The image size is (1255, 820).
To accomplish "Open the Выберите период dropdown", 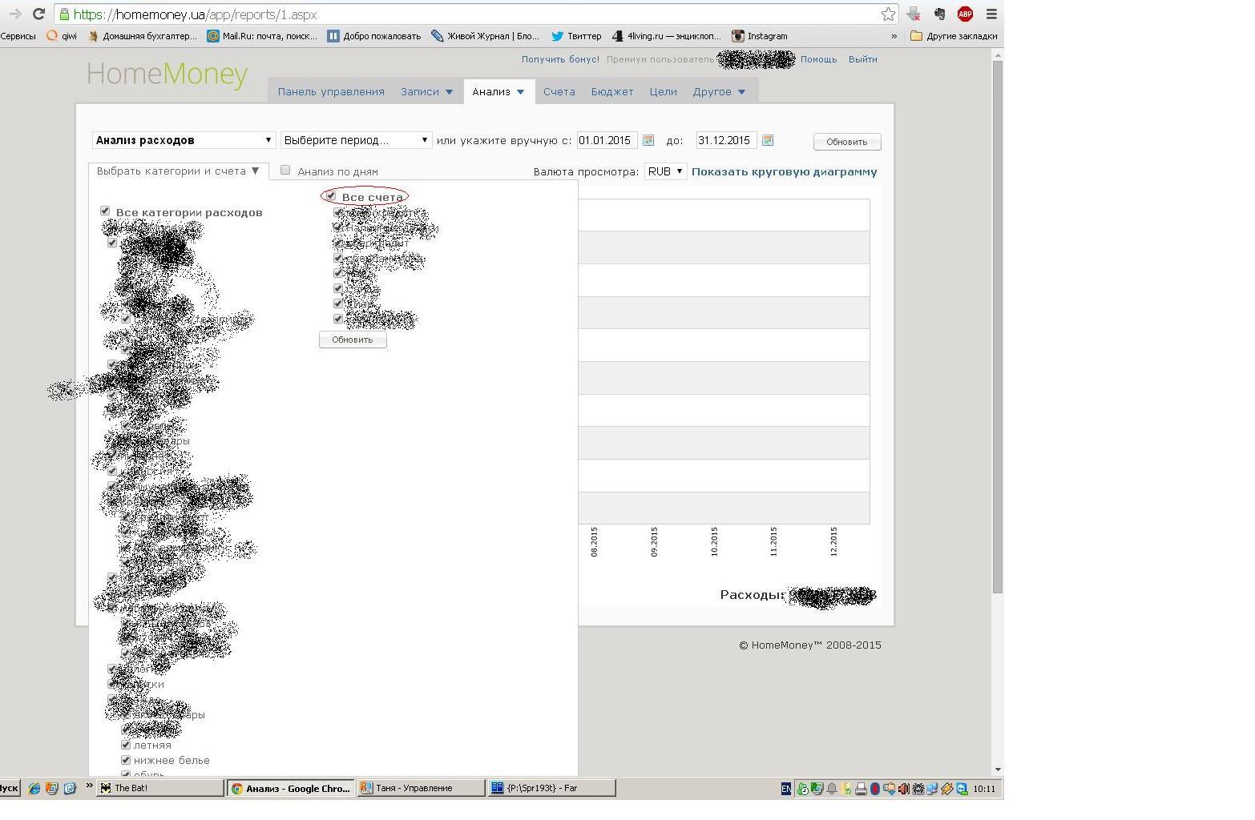I will pyautogui.click(x=357, y=140).
